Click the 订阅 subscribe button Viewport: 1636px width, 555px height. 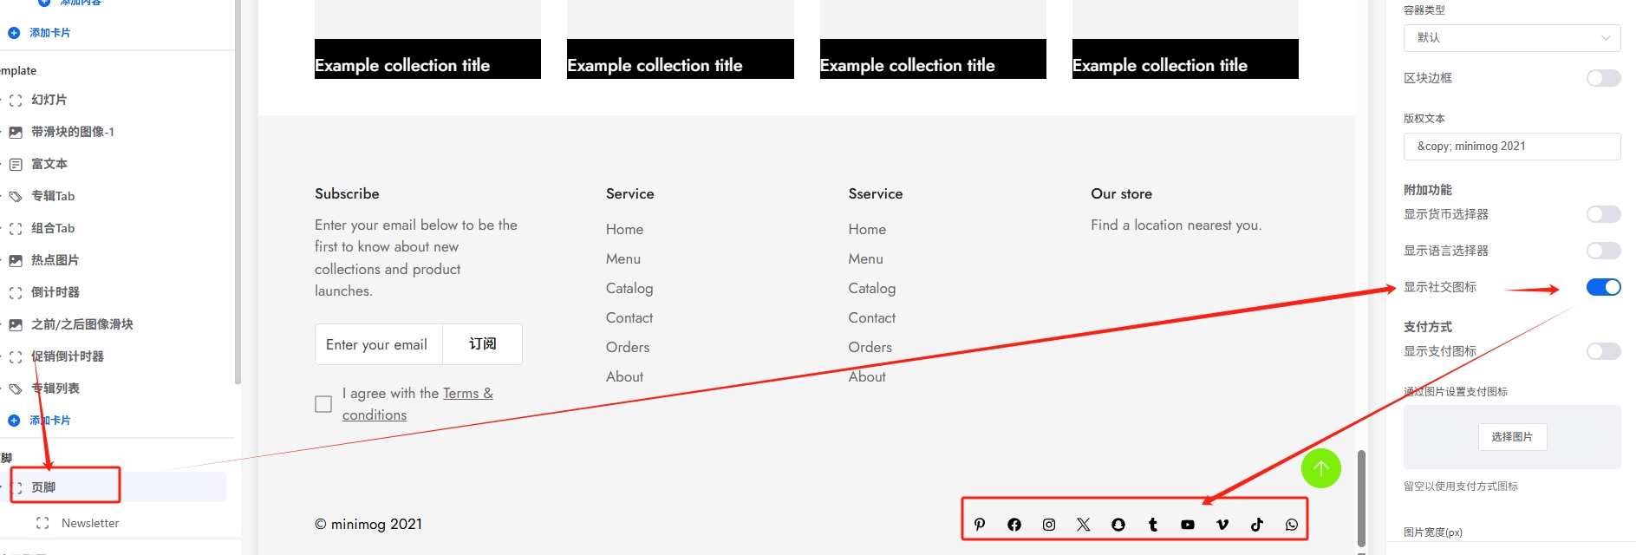(x=482, y=344)
